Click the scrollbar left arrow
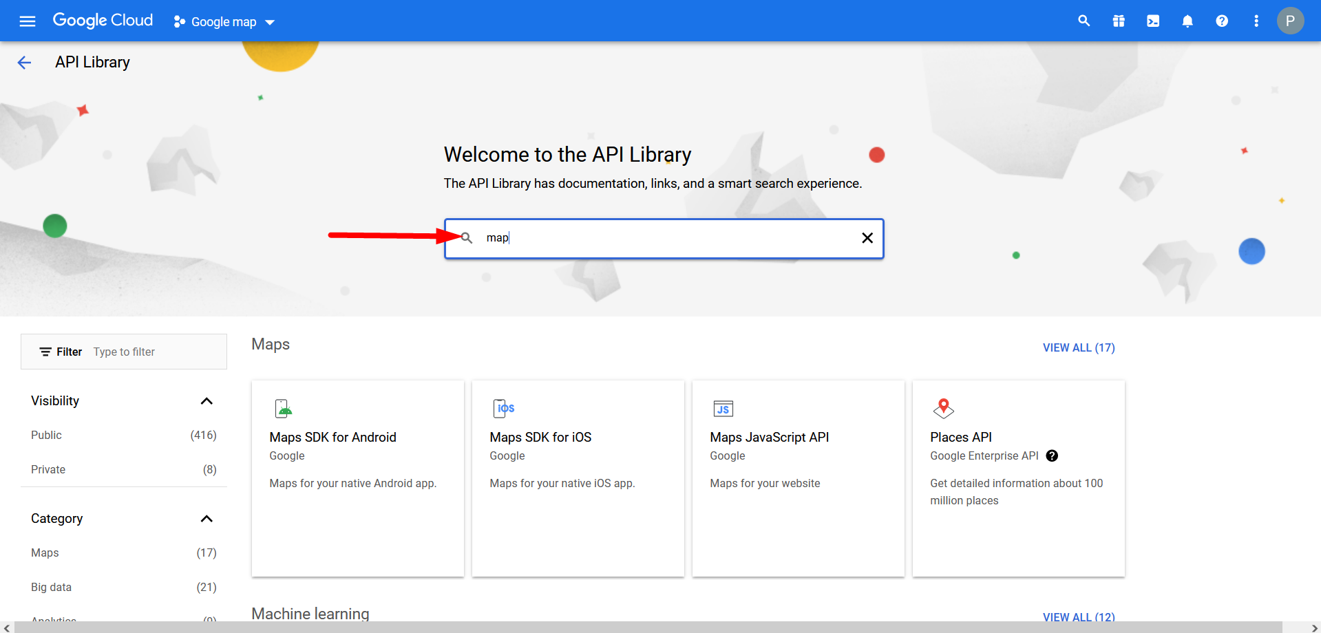1321x633 pixels. point(6,627)
